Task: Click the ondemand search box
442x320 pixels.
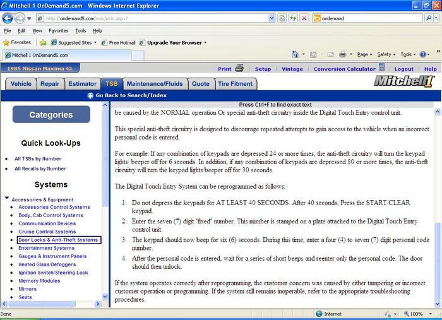Action: [367, 18]
